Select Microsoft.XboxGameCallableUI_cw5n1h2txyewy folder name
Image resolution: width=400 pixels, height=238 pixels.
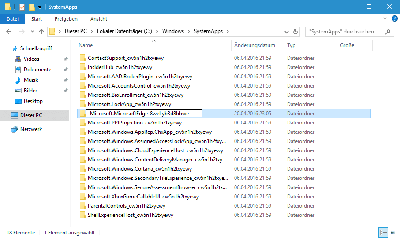(x=143, y=197)
